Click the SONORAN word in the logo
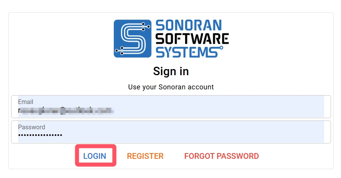The height and width of the screenshot is (178, 341). pos(189,26)
